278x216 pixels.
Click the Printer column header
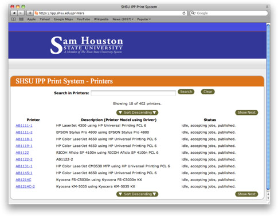coord(33,120)
